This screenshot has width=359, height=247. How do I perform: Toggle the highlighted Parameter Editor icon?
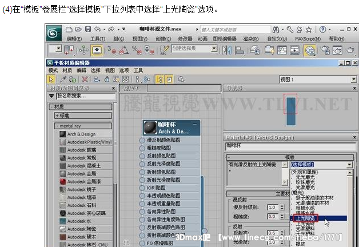pos(169,79)
